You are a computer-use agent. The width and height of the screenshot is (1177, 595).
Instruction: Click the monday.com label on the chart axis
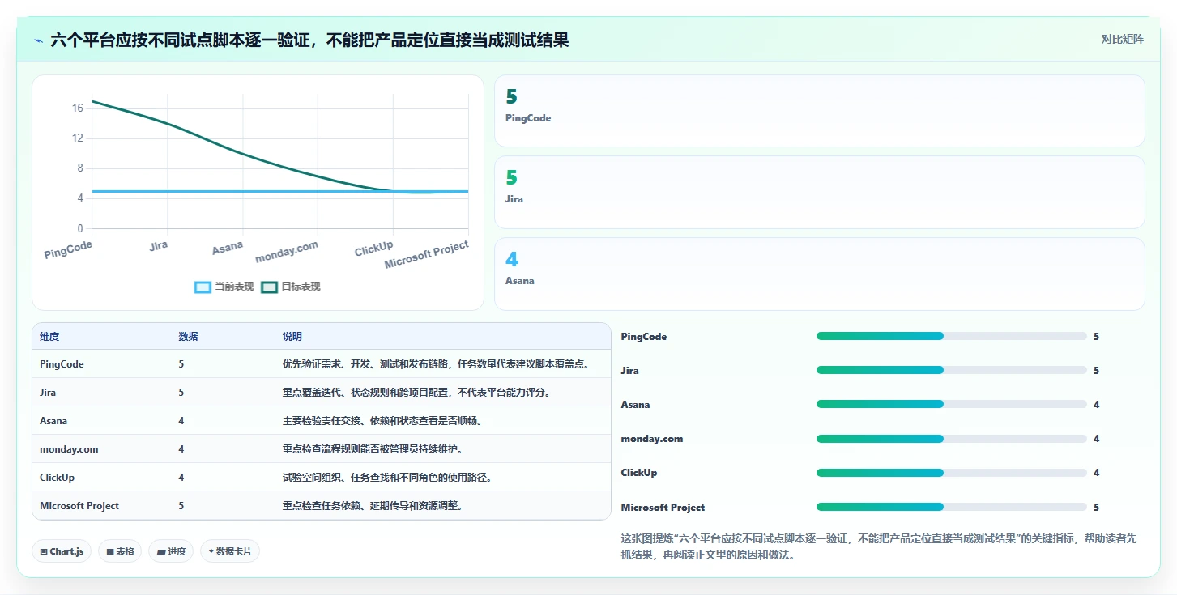(287, 252)
